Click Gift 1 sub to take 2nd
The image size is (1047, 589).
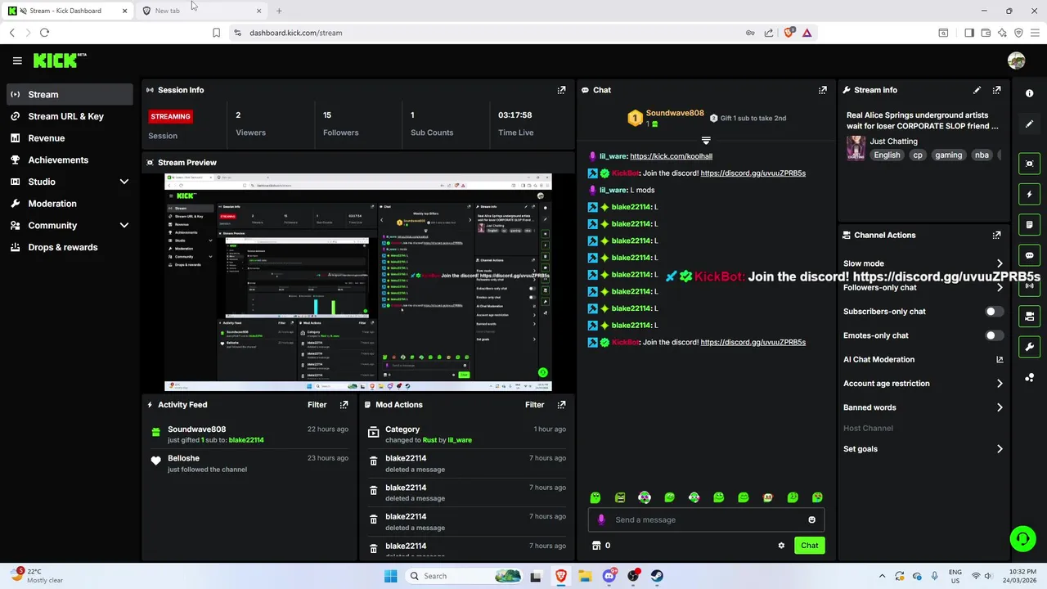(748, 118)
